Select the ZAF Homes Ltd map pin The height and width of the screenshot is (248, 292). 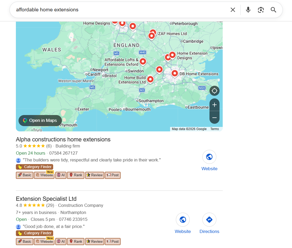point(152,35)
